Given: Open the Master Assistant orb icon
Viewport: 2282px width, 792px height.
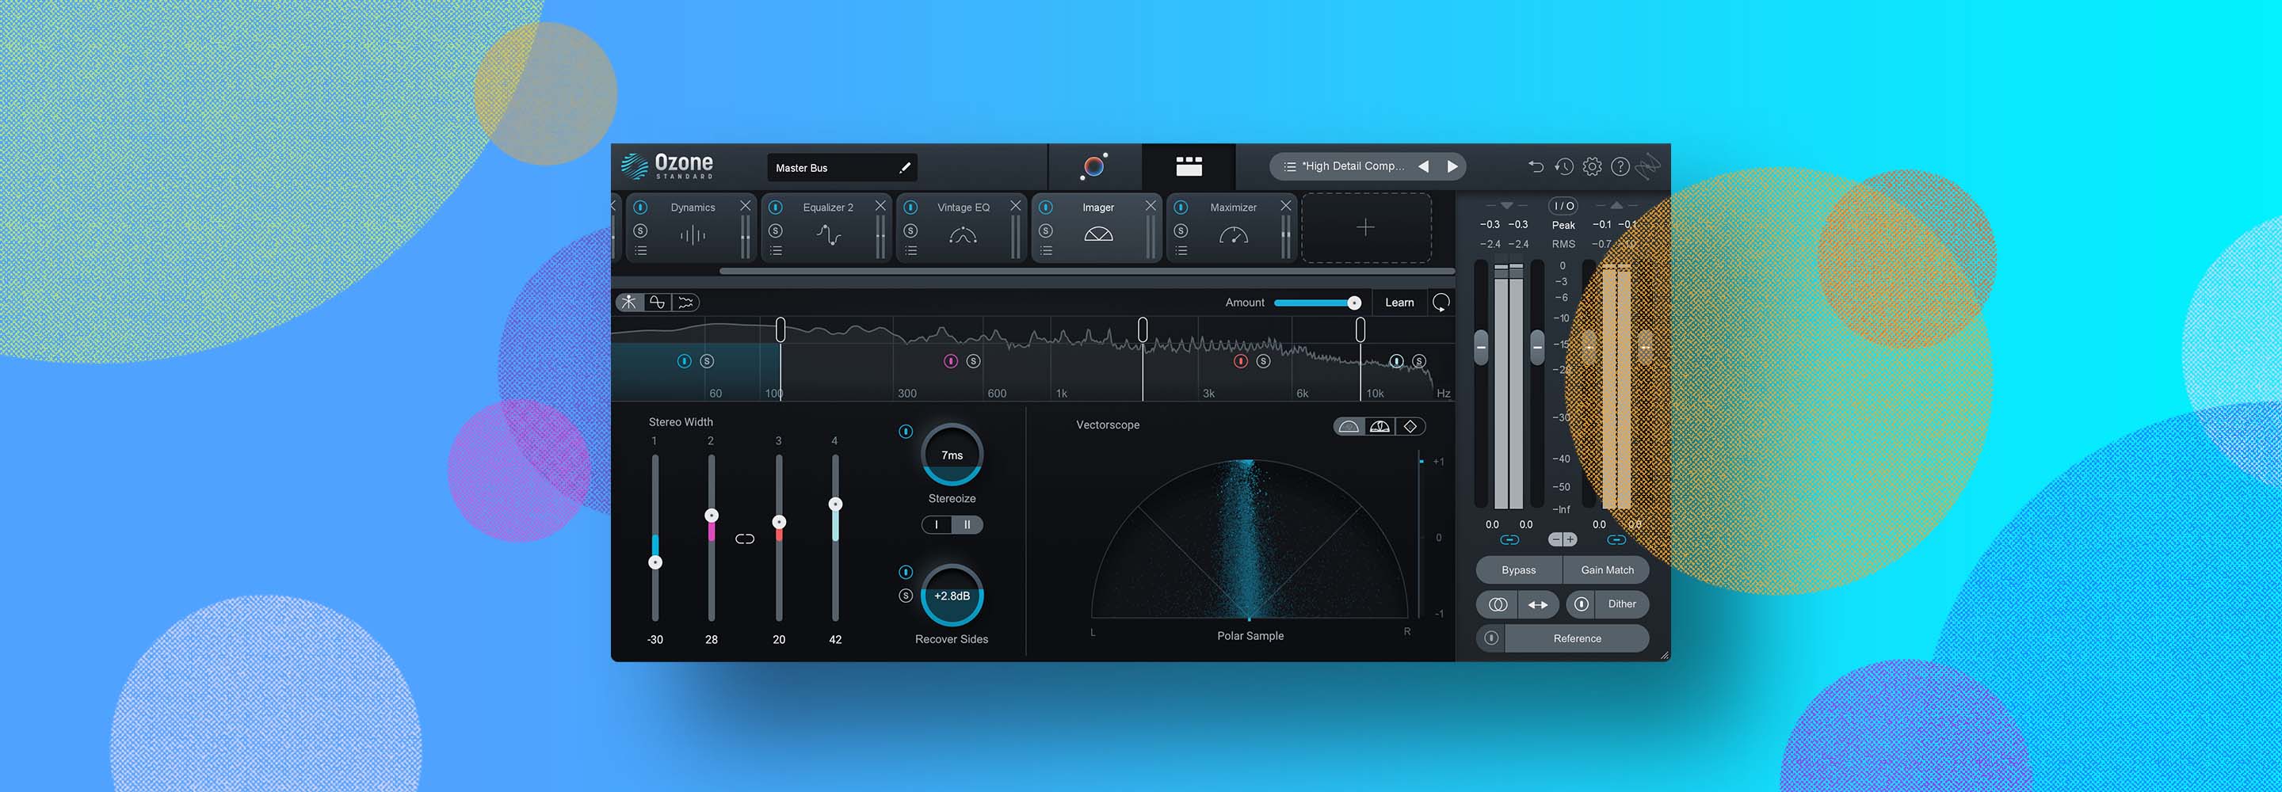Looking at the screenshot, I should click(1094, 166).
